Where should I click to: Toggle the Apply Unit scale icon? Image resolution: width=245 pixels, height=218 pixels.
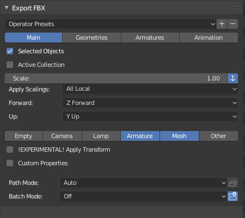click(x=232, y=78)
